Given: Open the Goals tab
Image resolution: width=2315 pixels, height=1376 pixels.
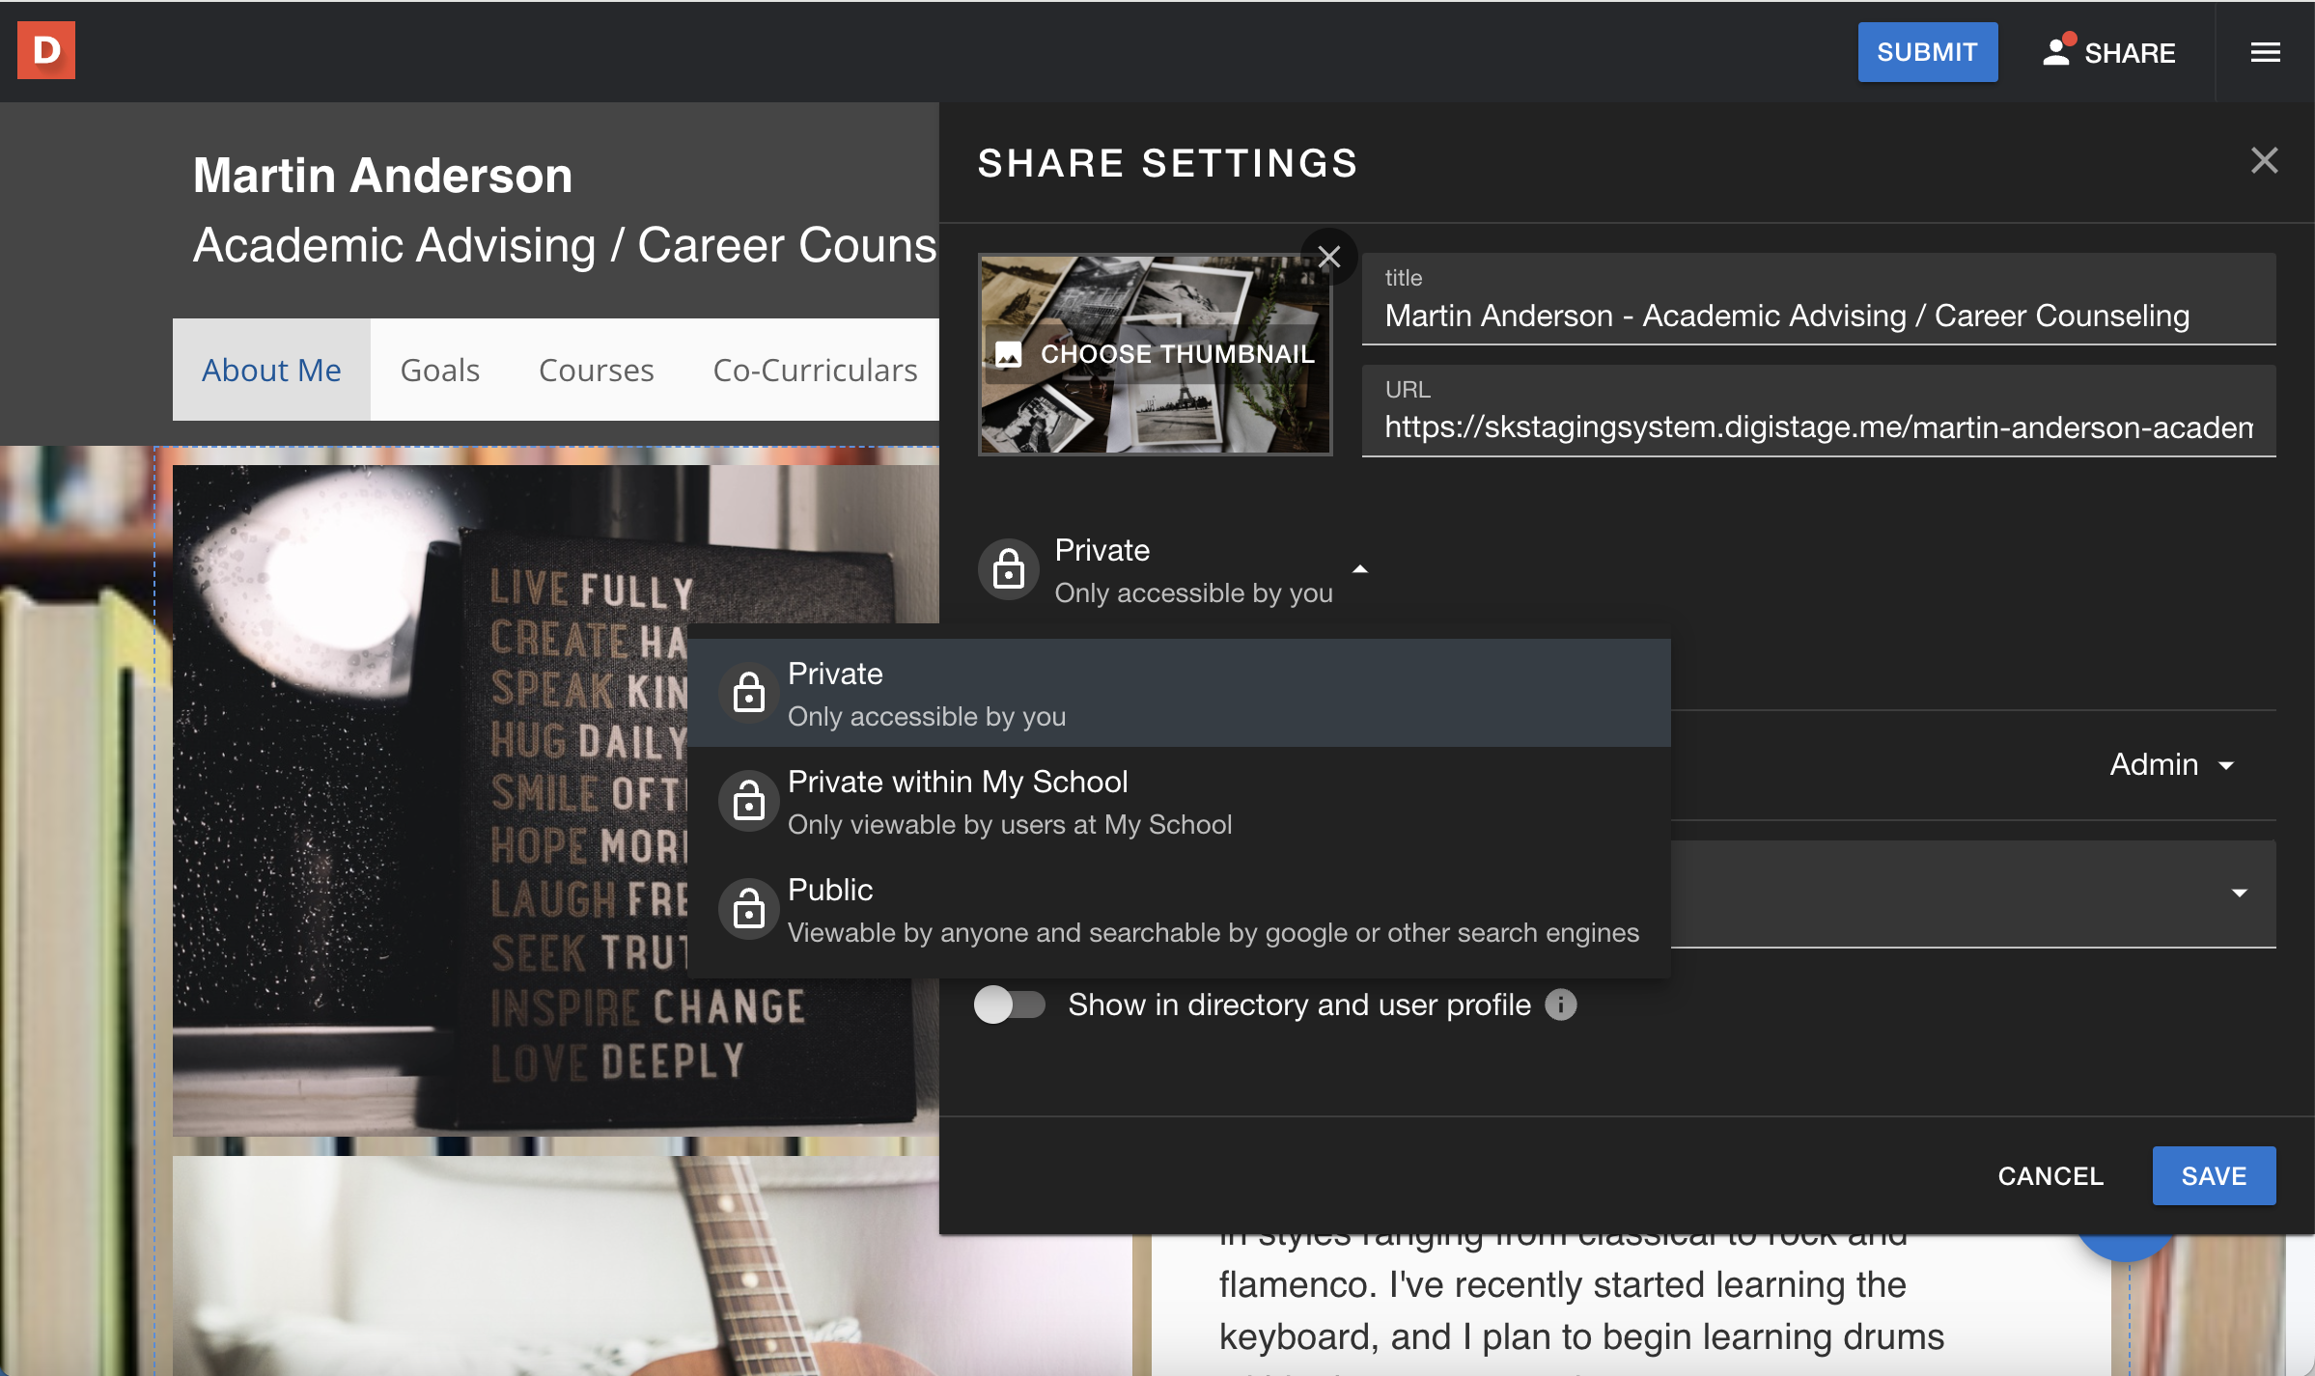Looking at the screenshot, I should (440, 370).
